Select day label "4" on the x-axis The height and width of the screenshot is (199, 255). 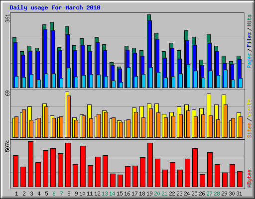point(39,194)
